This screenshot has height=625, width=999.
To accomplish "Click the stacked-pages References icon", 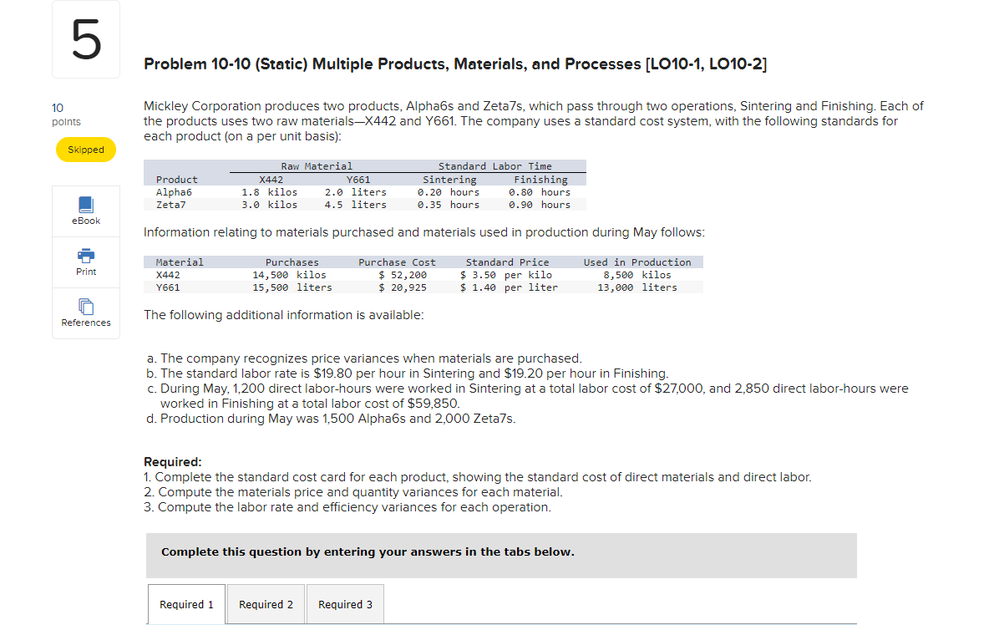I will (x=85, y=307).
